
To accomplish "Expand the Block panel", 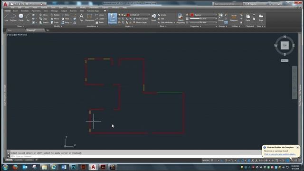I will click(x=163, y=26).
